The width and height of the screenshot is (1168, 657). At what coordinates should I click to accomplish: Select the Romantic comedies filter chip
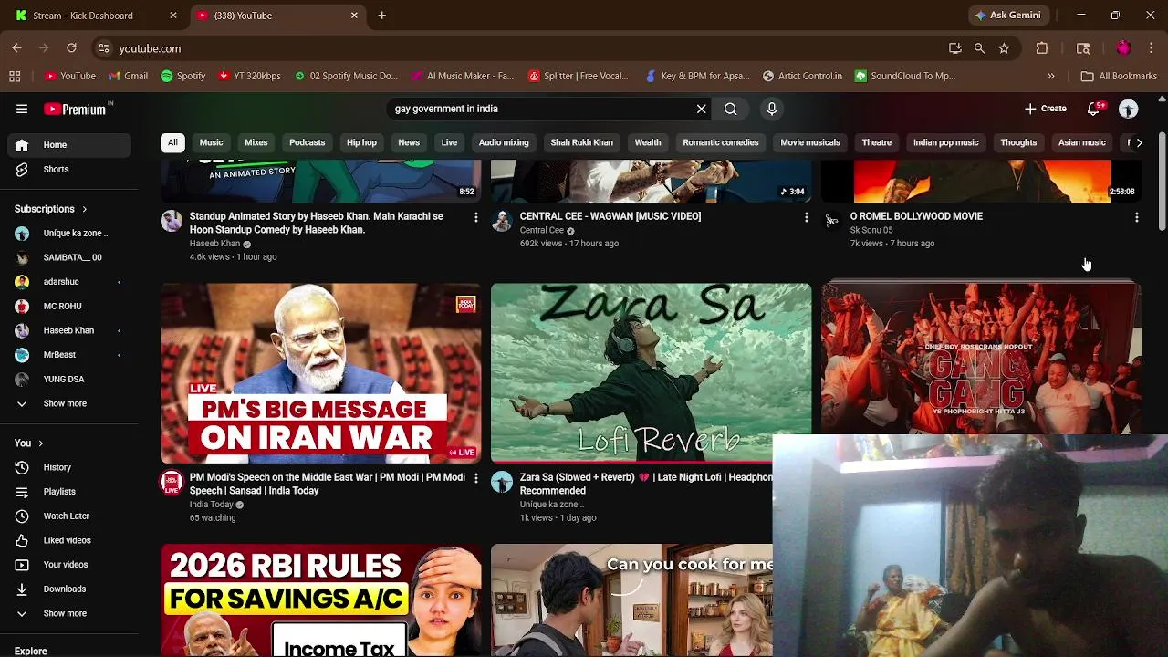721,142
